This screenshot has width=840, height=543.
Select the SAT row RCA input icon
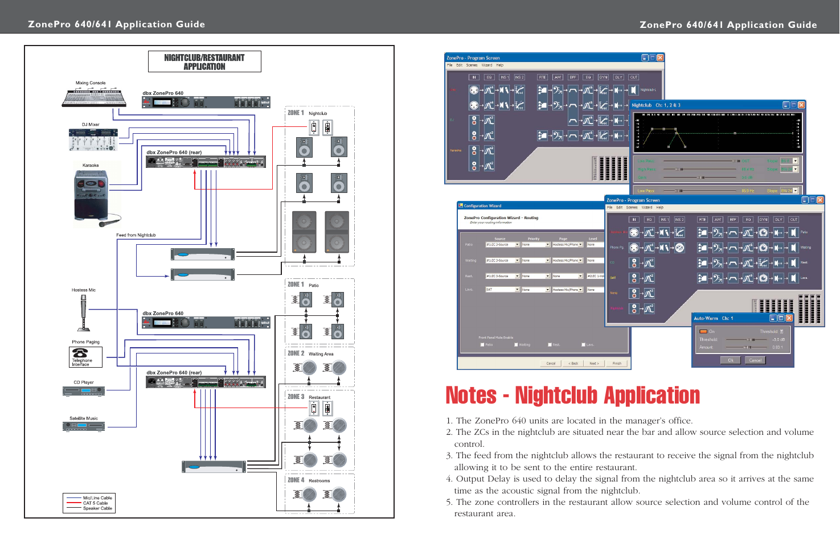click(634, 278)
